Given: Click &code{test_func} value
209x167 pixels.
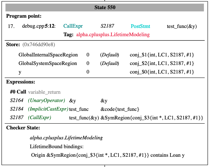Looking at the screenshot, I should point(120,109).
